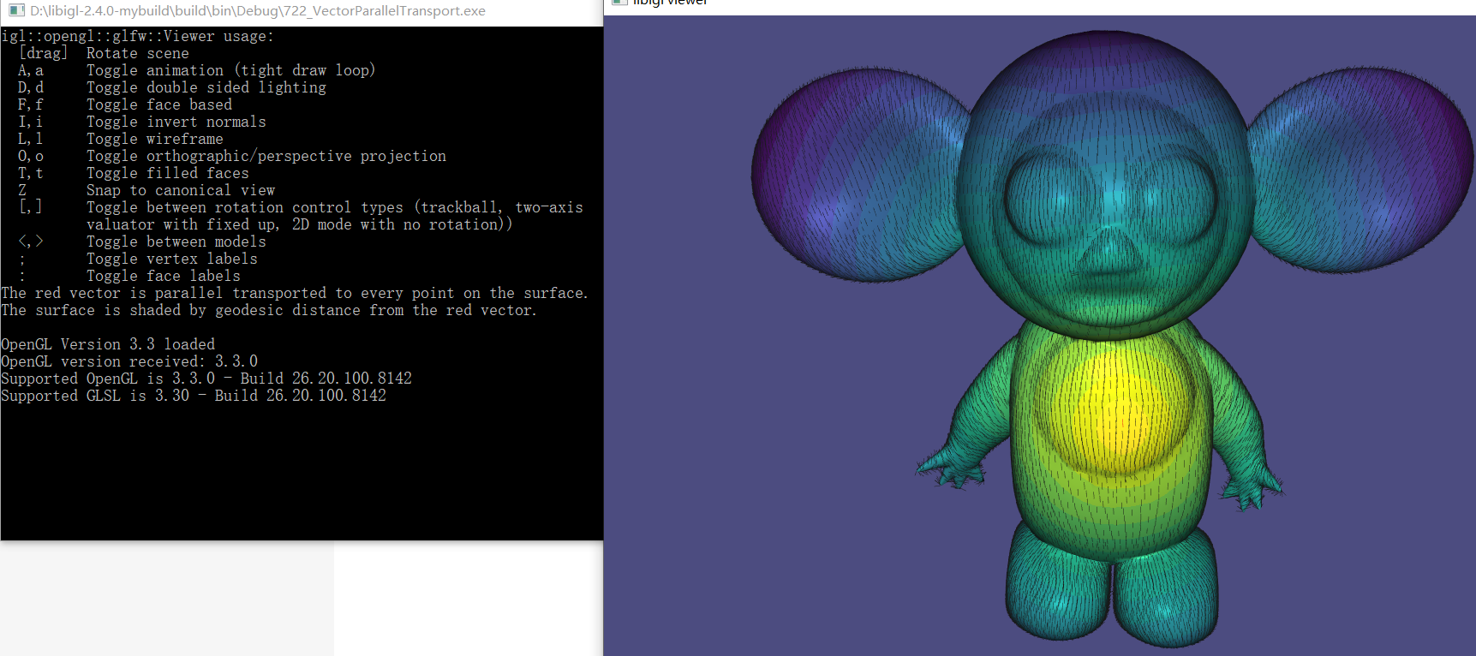The height and width of the screenshot is (656, 1476).
Task: Click the 'shaded by geodesic distance' line
Action: click(269, 310)
